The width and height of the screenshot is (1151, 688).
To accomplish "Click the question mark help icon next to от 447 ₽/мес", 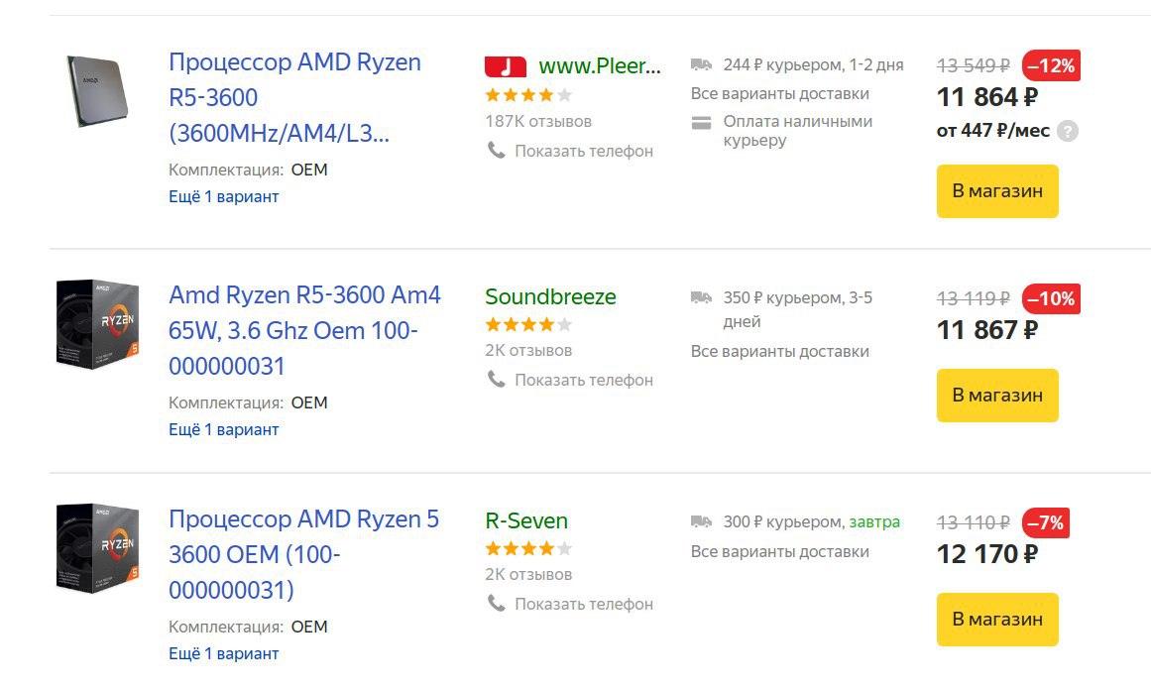I will click(1068, 132).
